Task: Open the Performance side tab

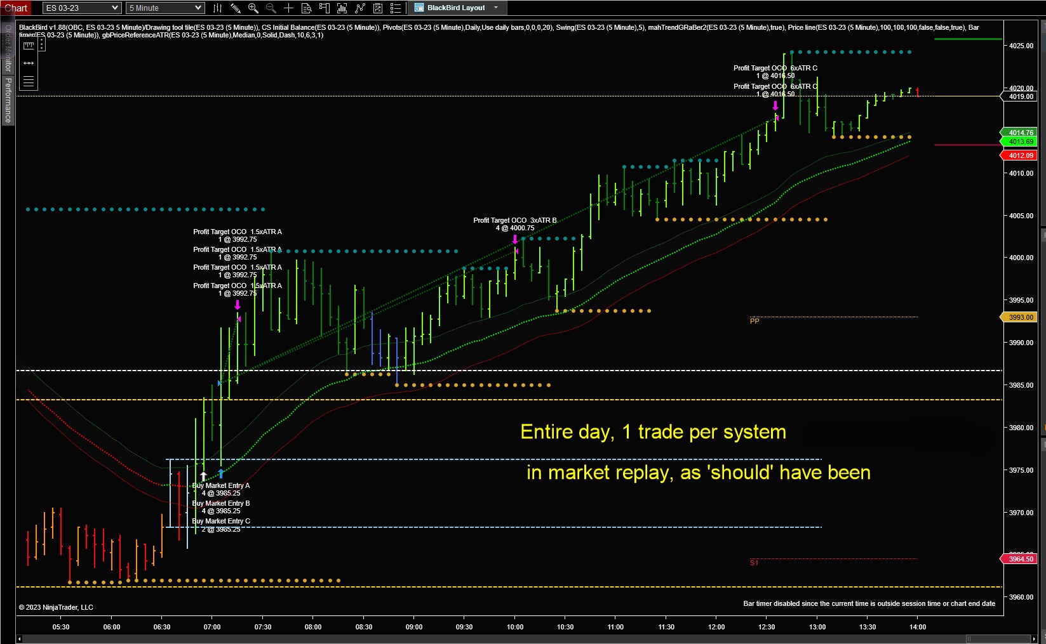Action: [x=8, y=100]
